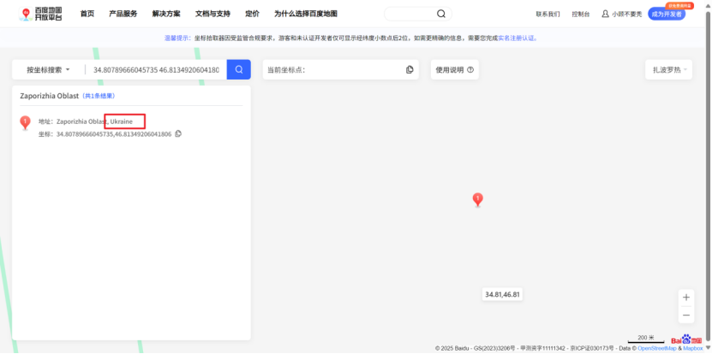Screen dimensions: 712x354
Task: Go to the 解决方案 menu
Action: 166,14
